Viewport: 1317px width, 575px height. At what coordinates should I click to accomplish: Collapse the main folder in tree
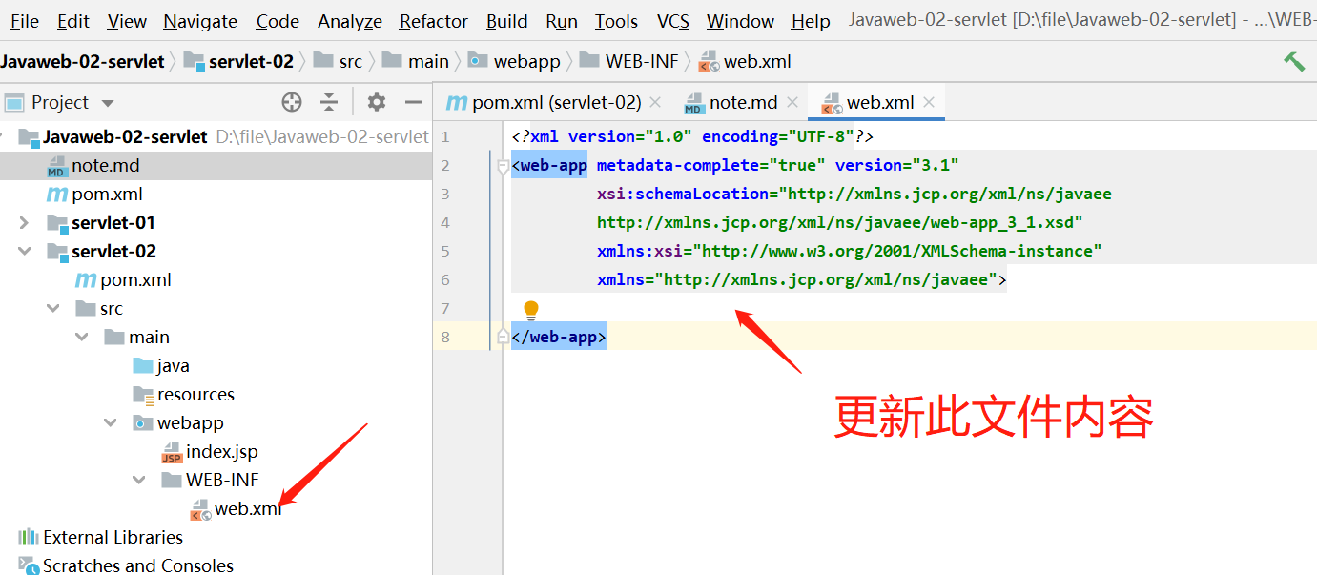tap(82, 337)
